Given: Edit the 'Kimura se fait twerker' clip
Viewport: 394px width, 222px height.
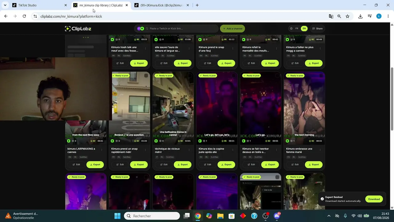Looking at the screenshot, I should tap(251, 165).
